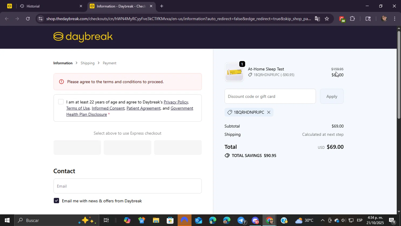Viewport: 401px width, 226px height.
Task: Uncheck Email me with news & offers
Action: tap(56, 201)
